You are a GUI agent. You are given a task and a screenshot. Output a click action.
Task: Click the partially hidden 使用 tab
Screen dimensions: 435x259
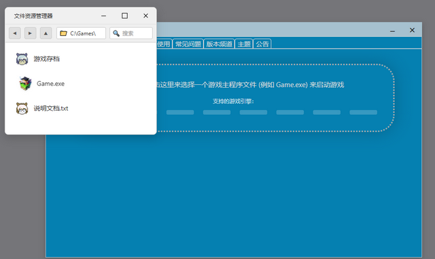click(164, 44)
